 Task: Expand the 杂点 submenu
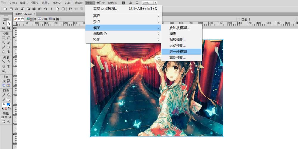(123, 22)
